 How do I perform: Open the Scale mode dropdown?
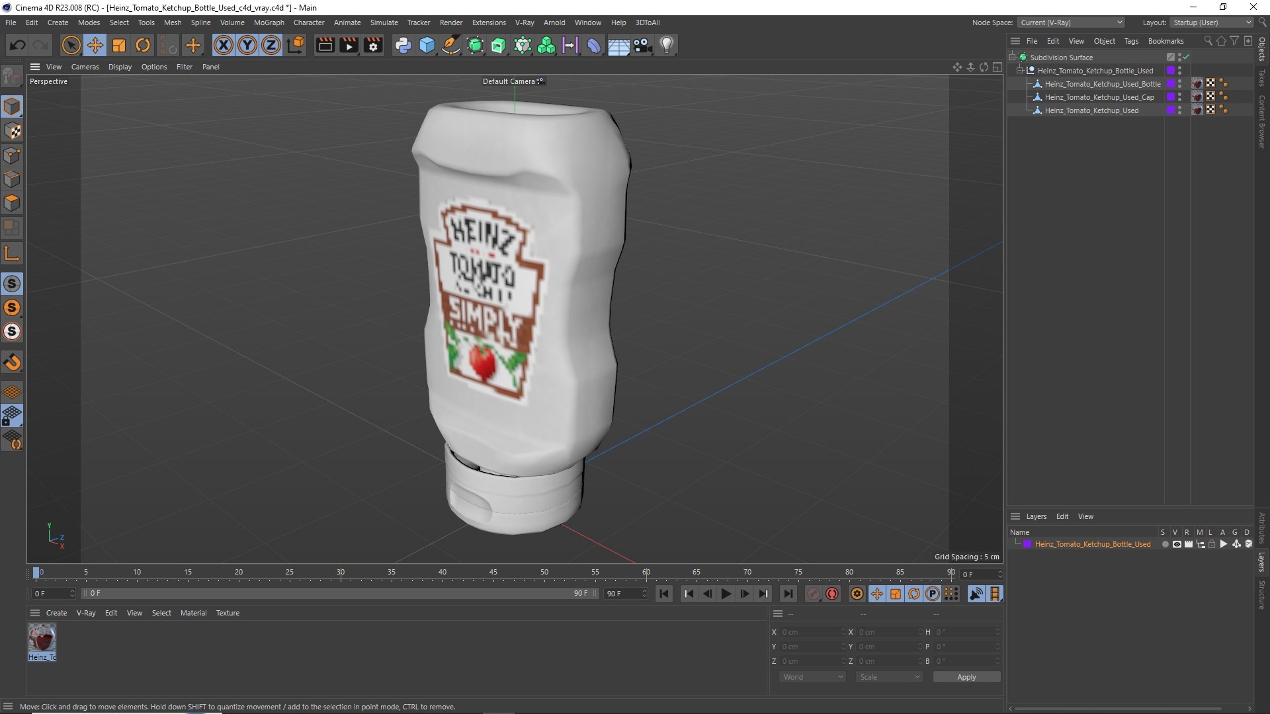coord(889,677)
